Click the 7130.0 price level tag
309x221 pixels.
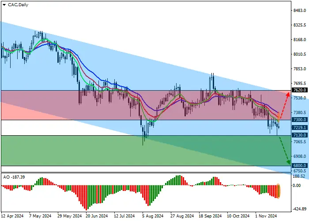[x=300, y=135]
